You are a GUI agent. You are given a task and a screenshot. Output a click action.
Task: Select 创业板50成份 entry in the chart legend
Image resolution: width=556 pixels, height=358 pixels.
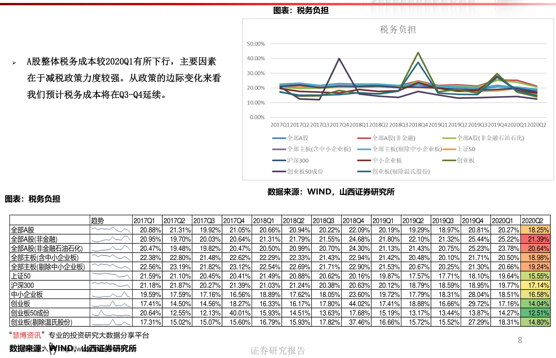click(298, 172)
